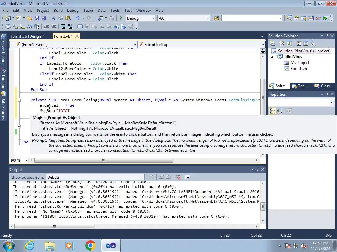337x252 pixels.
Task: Open the Toolbox side panel
Action: click(3, 79)
